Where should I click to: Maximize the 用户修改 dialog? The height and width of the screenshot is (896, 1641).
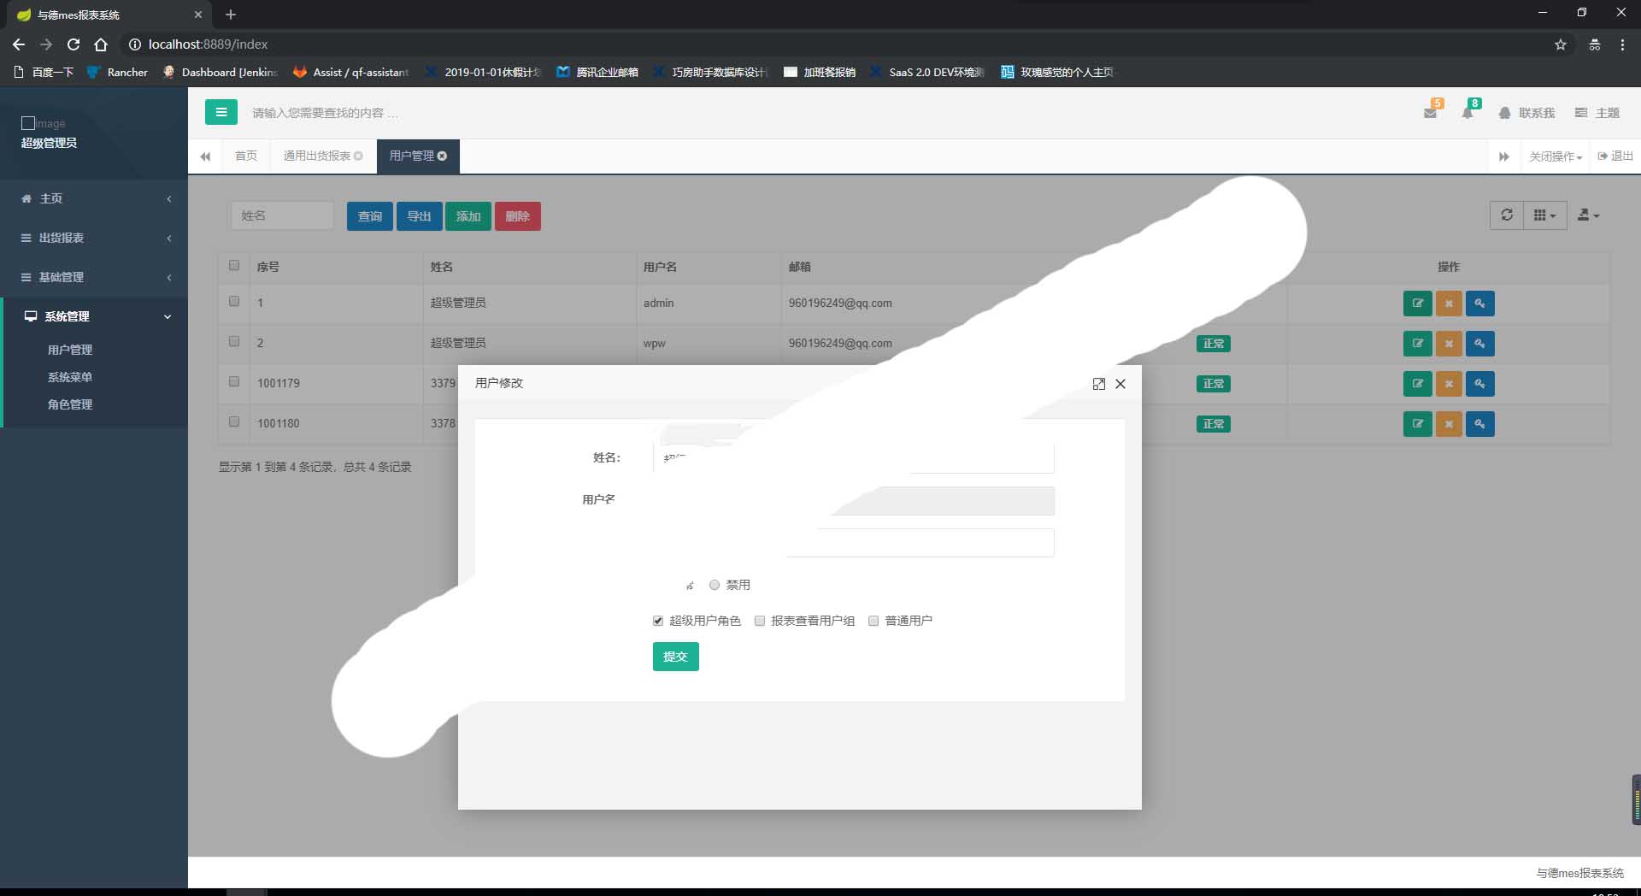tap(1099, 384)
